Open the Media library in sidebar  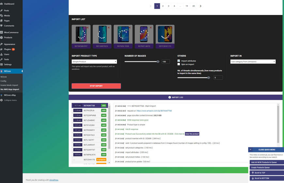tap(7, 15)
